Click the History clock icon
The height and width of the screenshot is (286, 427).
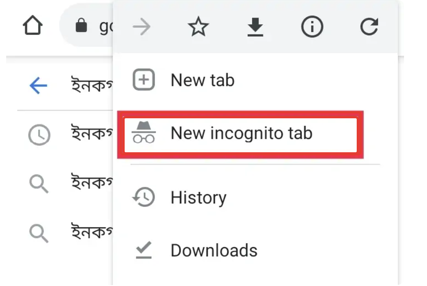[x=144, y=197]
